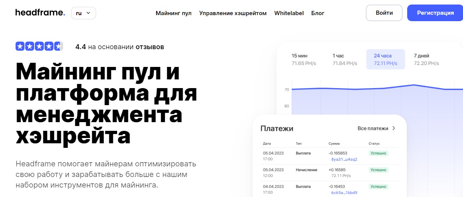The image size is (463, 197).
Task: Click the amount +0.16585
Action: tap(337, 170)
